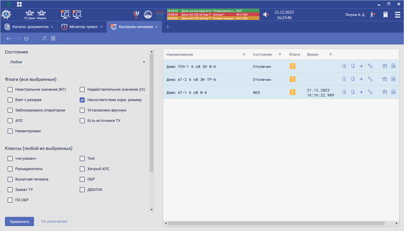The width and height of the screenshot is (404, 231).
Task: Click the refresh icon in the toolbar
Action: pos(44,38)
